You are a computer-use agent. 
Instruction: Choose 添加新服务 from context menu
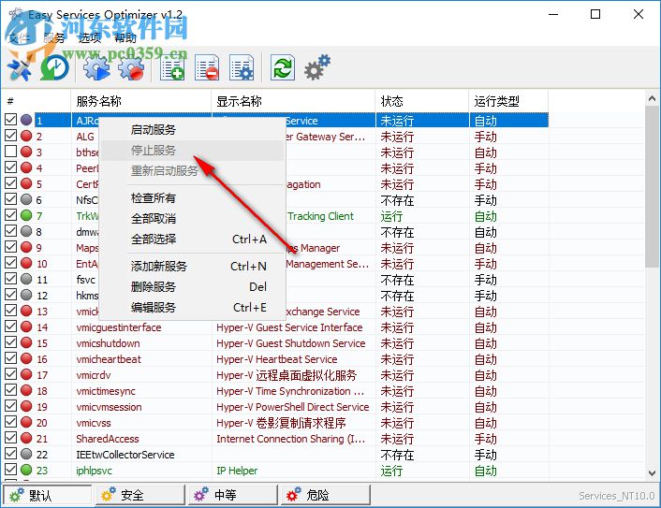(192, 267)
